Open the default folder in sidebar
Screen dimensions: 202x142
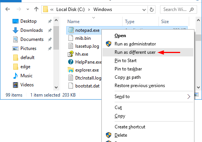24,58
